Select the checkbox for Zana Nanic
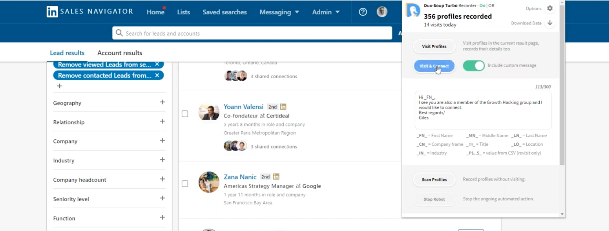 click(185, 184)
